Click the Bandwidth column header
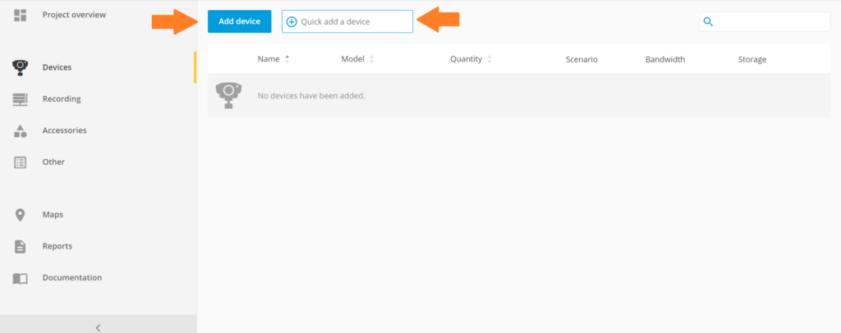Image resolution: width=841 pixels, height=333 pixels. click(x=665, y=59)
